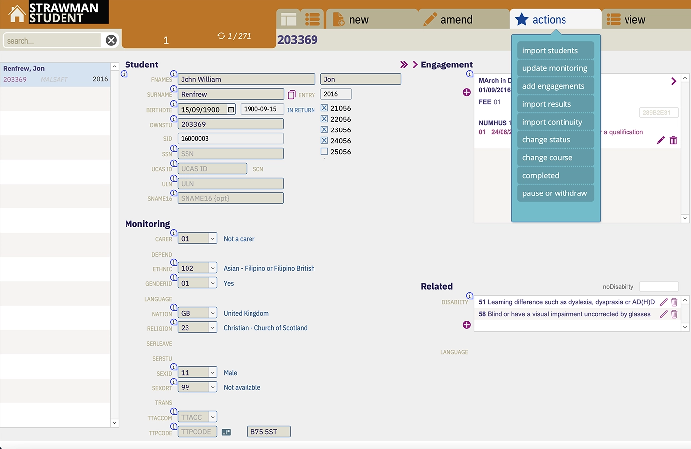Click the SURNAME field containing Renfrew
The image size is (691, 449).
[231, 94]
